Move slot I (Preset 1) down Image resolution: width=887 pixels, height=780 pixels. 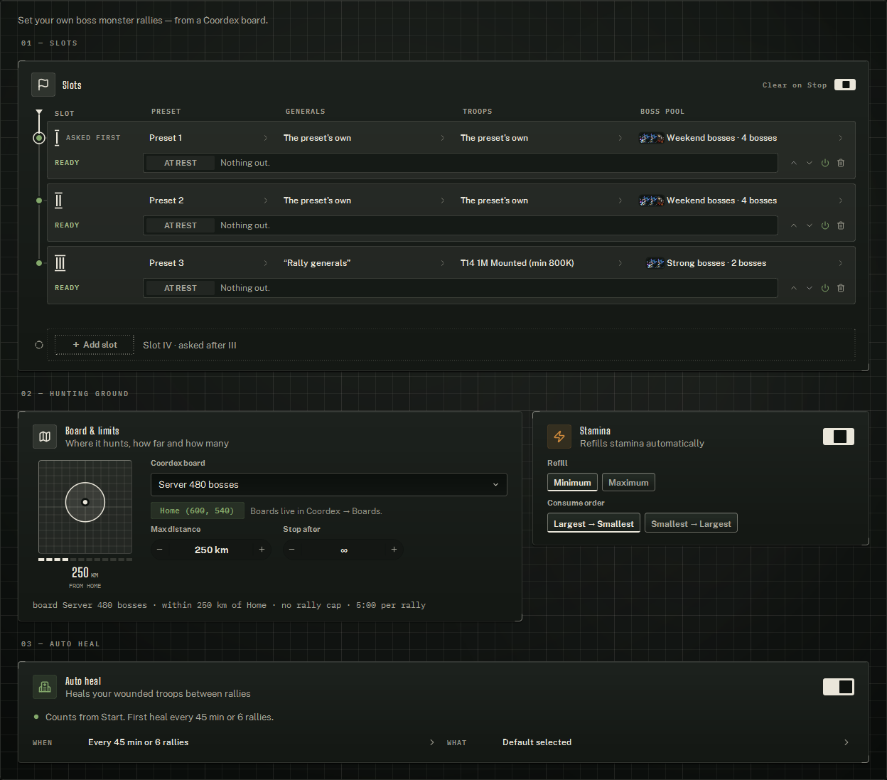tap(810, 163)
